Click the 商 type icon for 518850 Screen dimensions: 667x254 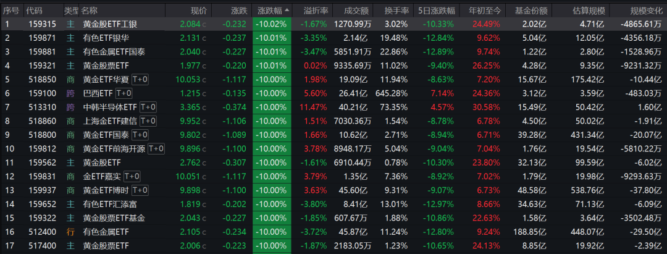[70, 79]
